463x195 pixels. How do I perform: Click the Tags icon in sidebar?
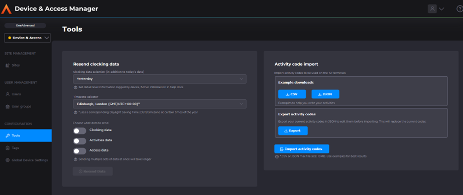(x=8, y=148)
